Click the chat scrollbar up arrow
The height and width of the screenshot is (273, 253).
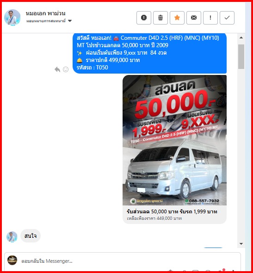pos(241,37)
